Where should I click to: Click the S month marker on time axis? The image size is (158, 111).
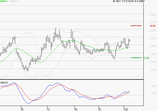[x=22, y=109]
